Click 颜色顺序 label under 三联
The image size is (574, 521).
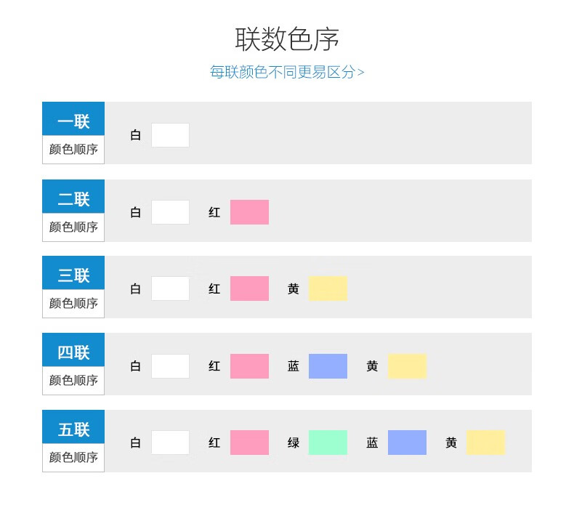(x=73, y=303)
